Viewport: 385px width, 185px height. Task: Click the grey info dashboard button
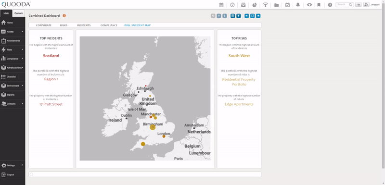click(225, 16)
